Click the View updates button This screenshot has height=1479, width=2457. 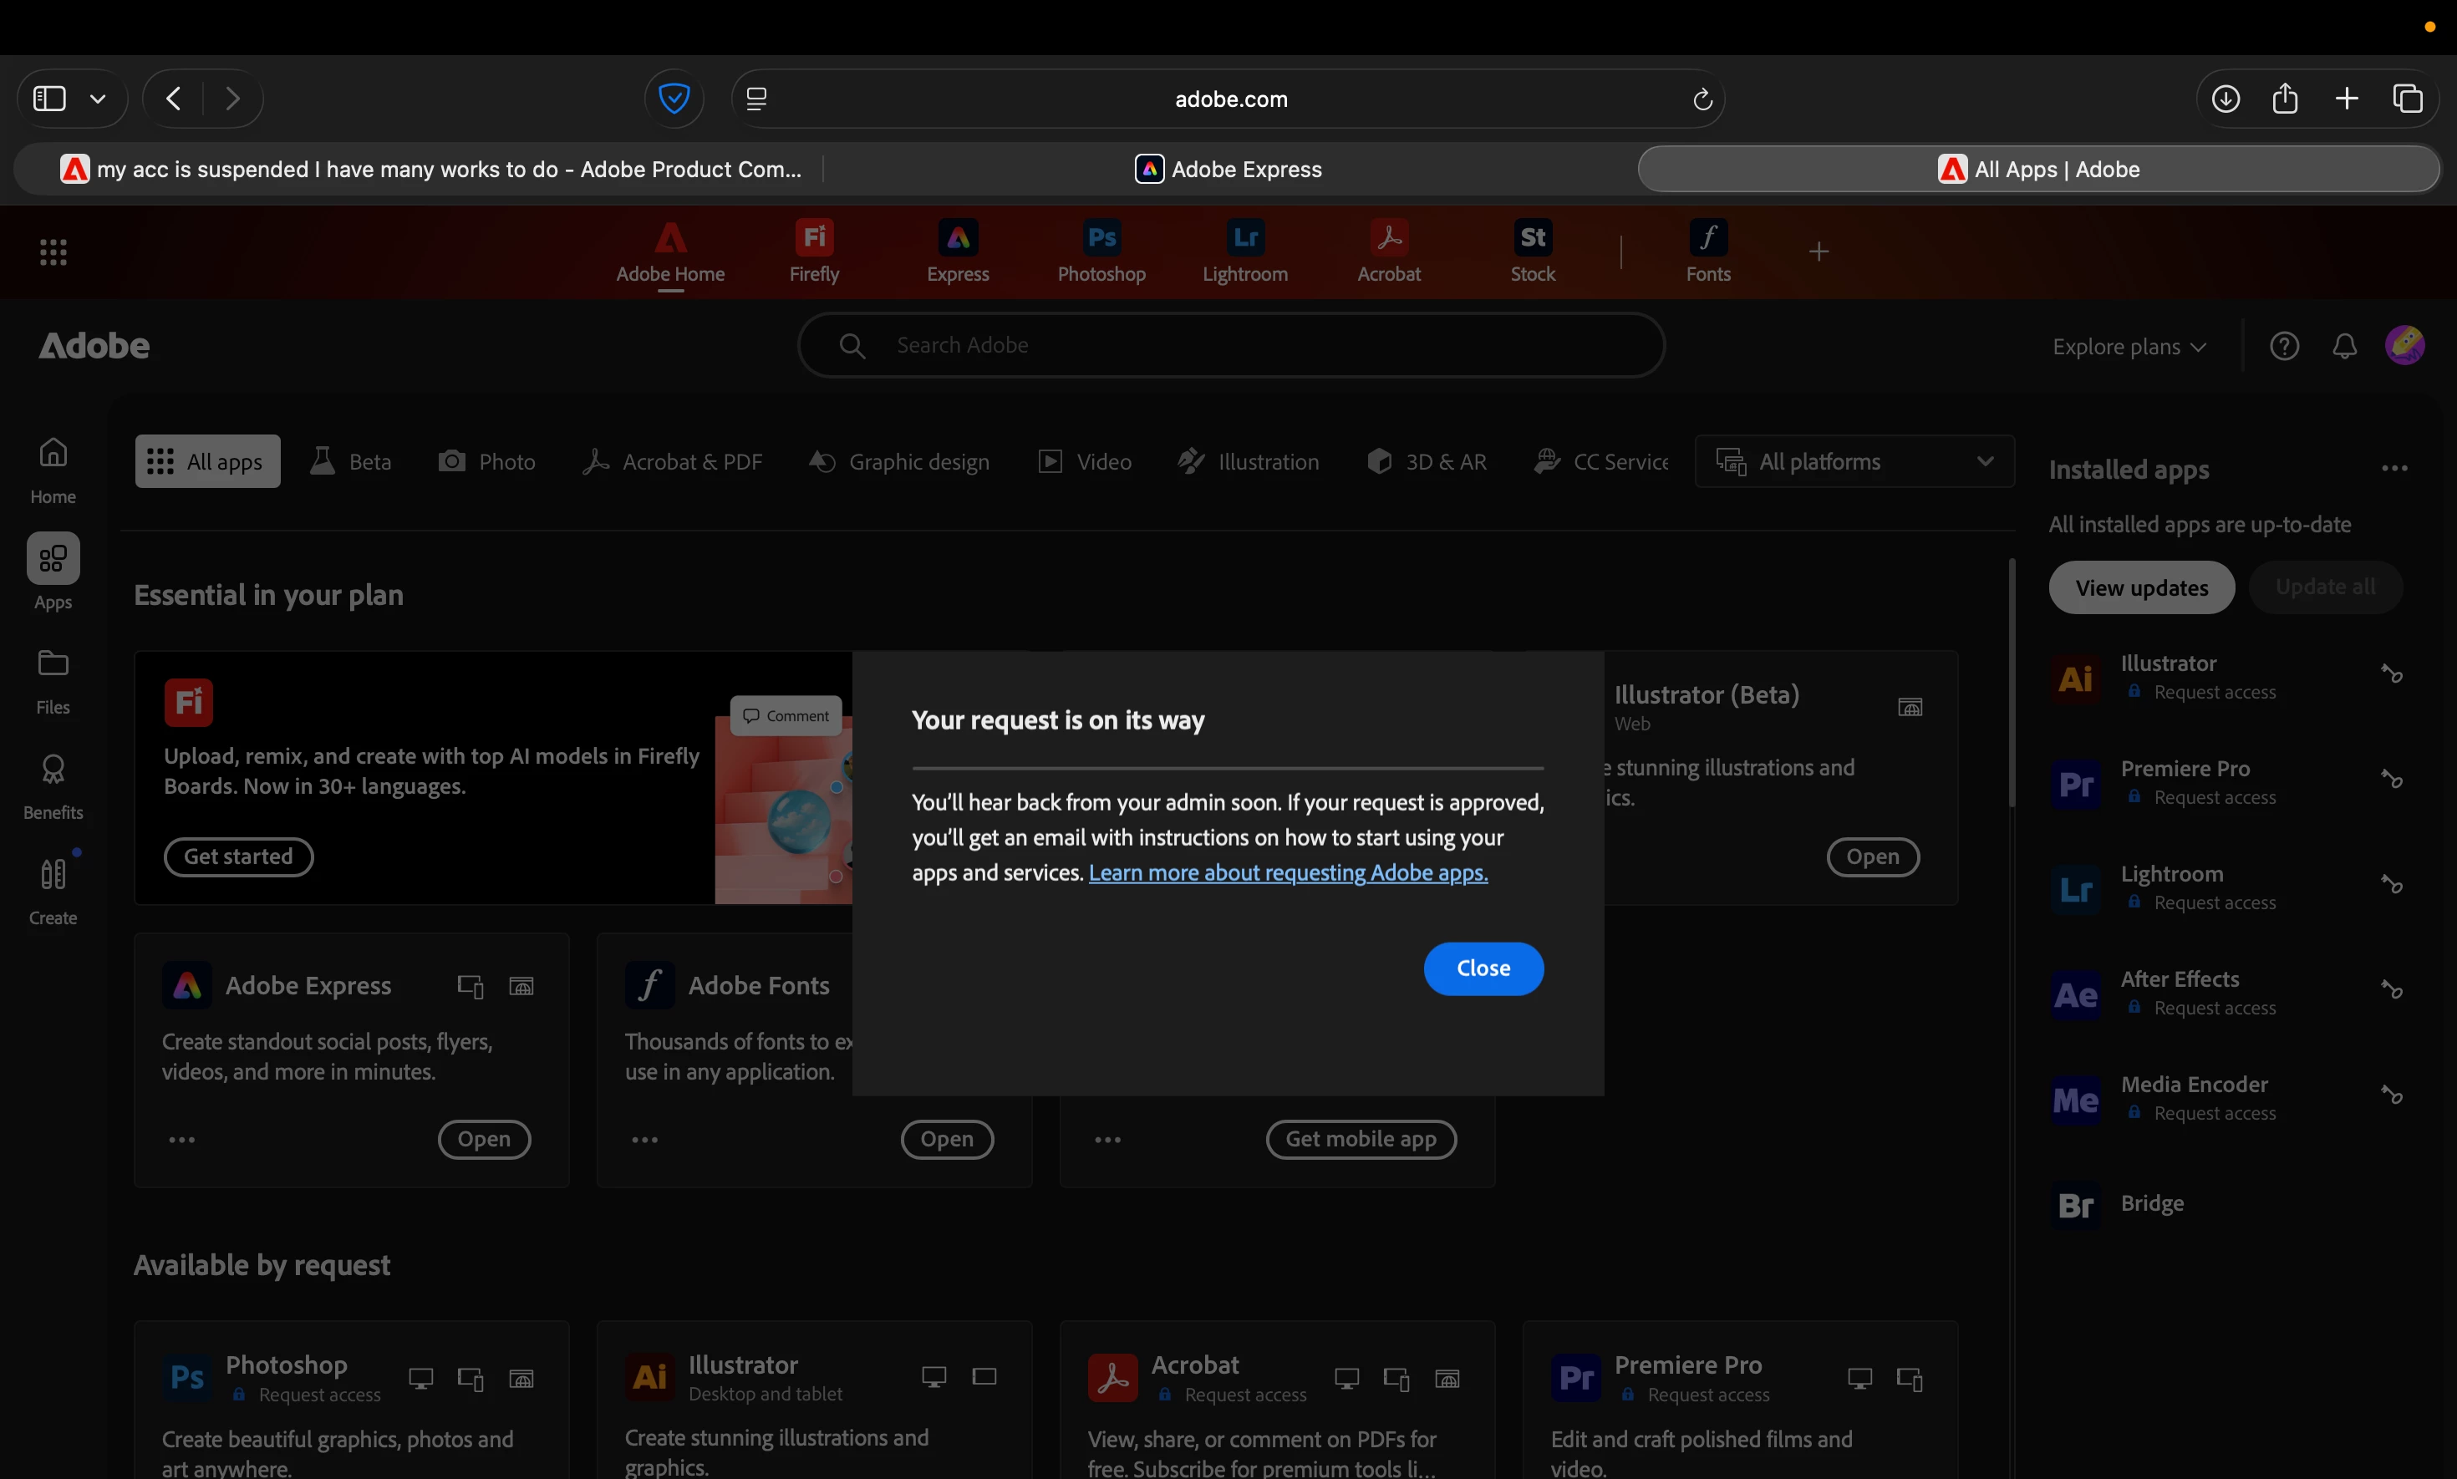point(2140,587)
